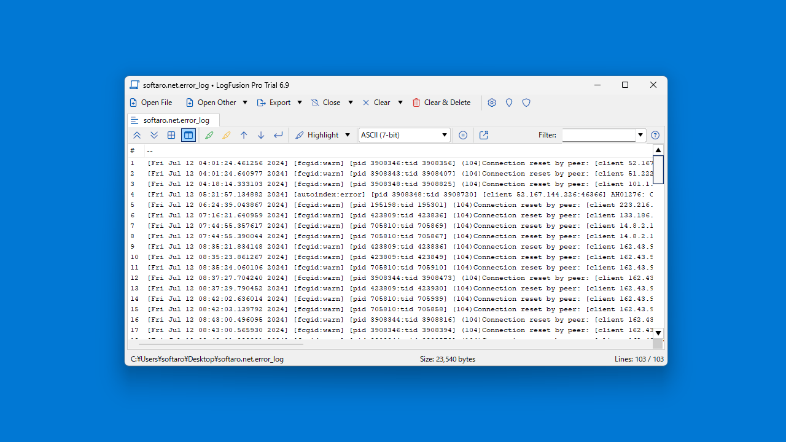
Task: Select log row 14 at 08:42:02.636014
Action: tap(390, 299)
